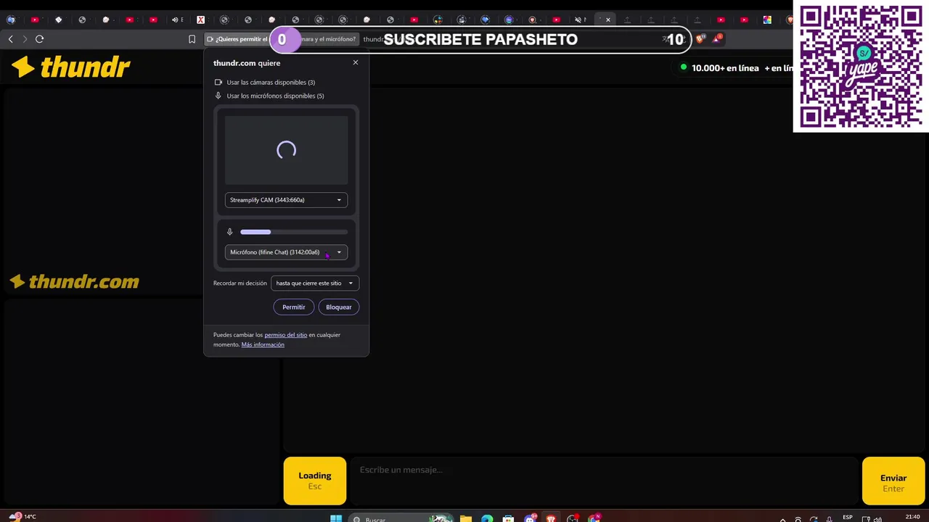
Task: Click 'Usar las cámaras disponibles (3)'
Action: [271, 83]
